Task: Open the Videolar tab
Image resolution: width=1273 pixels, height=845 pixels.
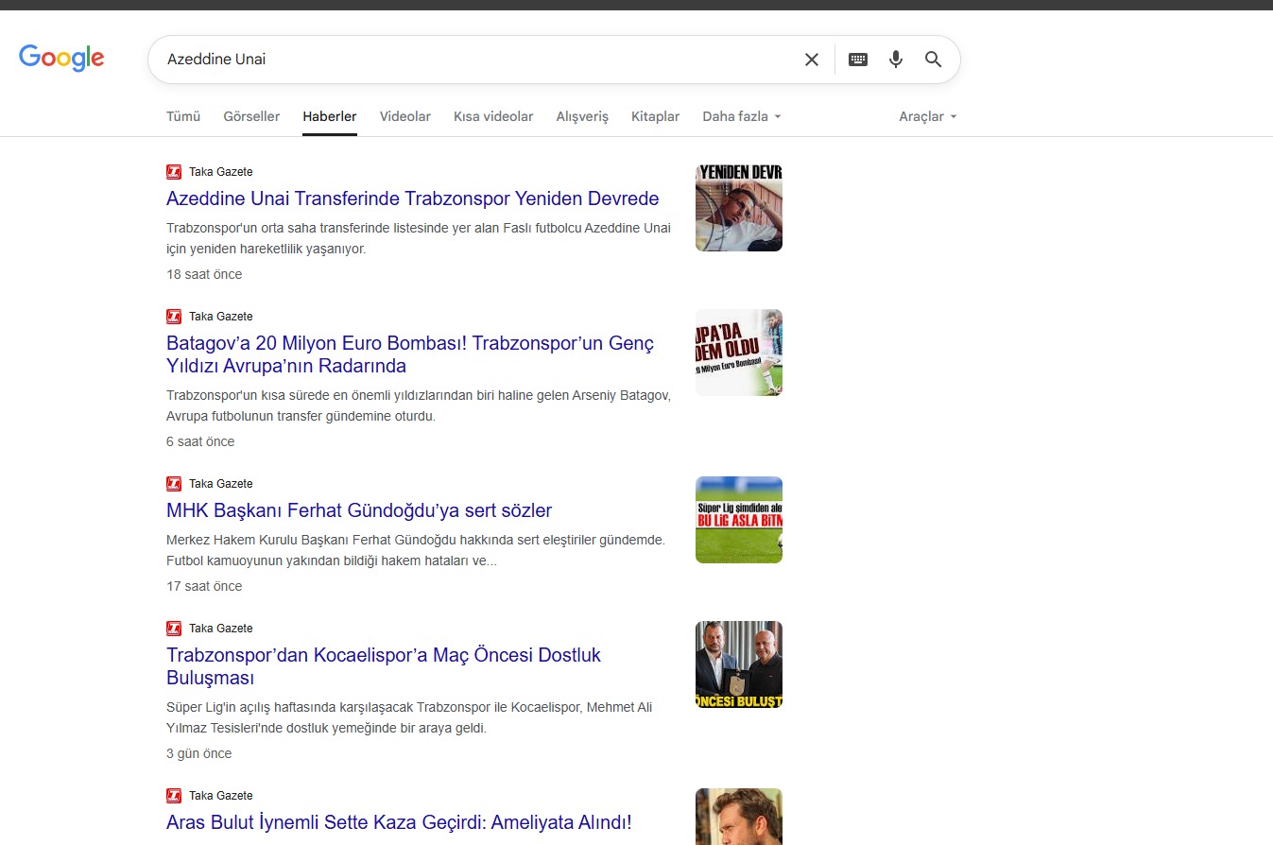Action: point(405,116)
